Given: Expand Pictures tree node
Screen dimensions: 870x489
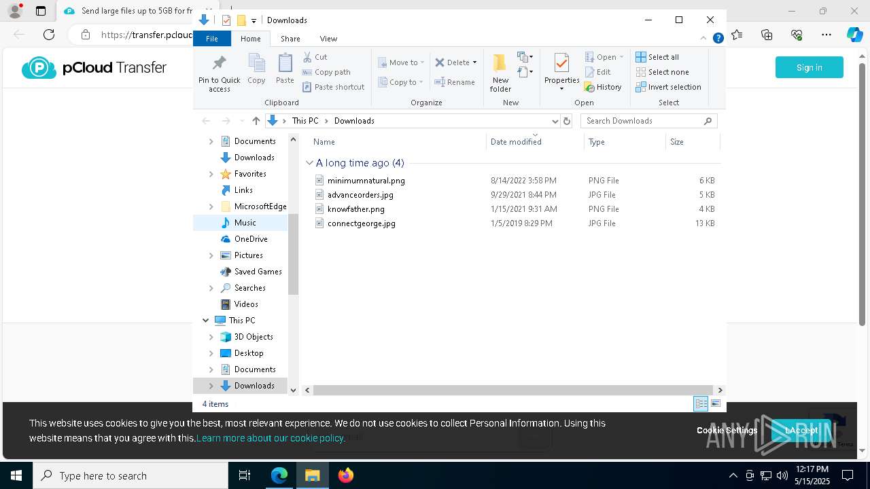Looking at the screenshot, I should tap(211, 255).
